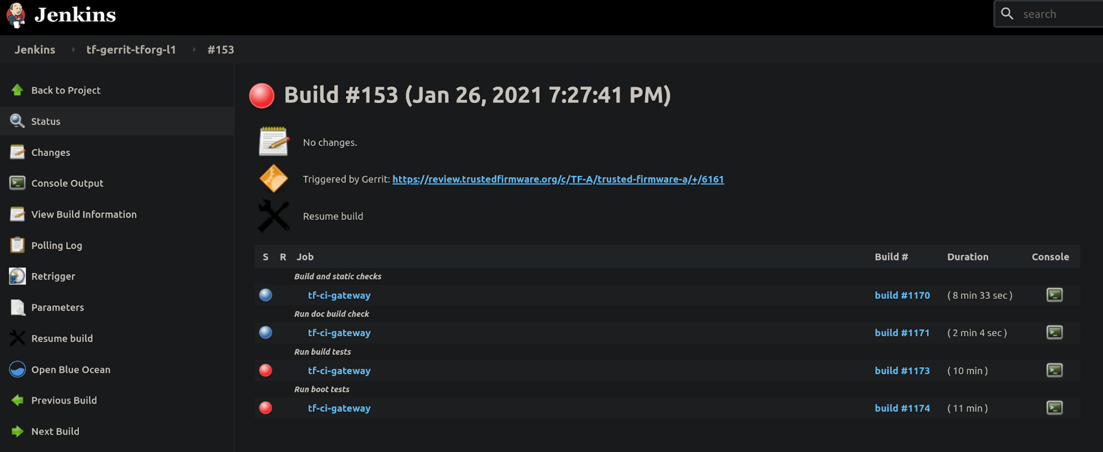Click the Retrigger icon in sidebar

[x=17, y=276]
